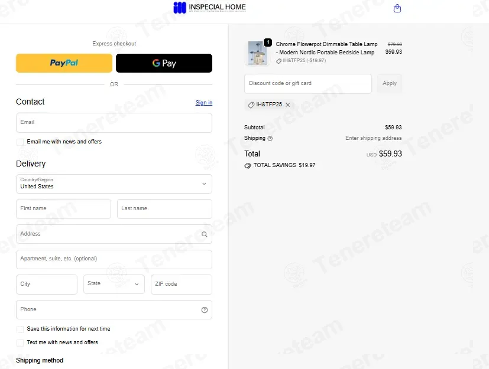Focus the Phone input field

tap(114, 309)
